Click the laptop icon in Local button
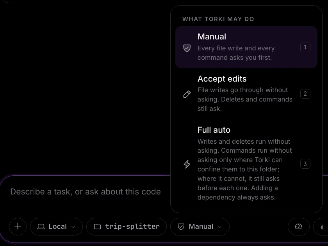The width and height of the screenshot is (328, 246). click(41, 226)
